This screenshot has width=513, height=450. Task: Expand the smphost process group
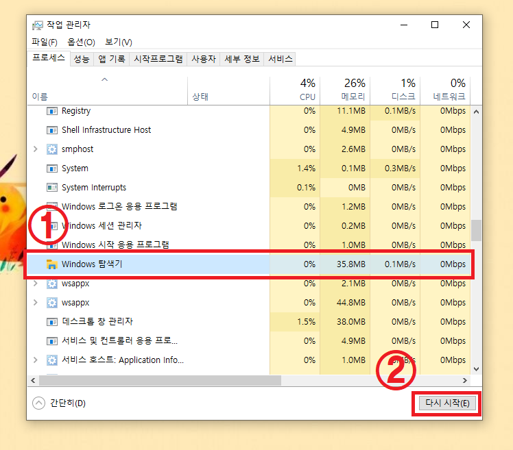[36, 149]
